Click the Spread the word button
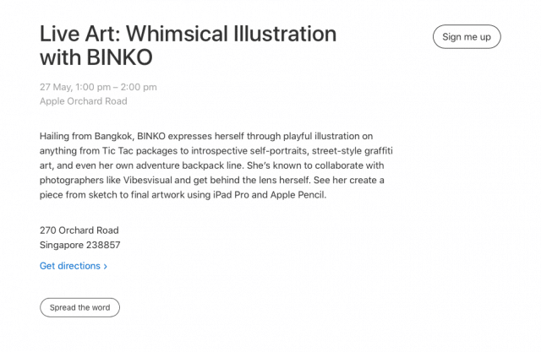This screenshot has height=352, width=541. (79, 307)
